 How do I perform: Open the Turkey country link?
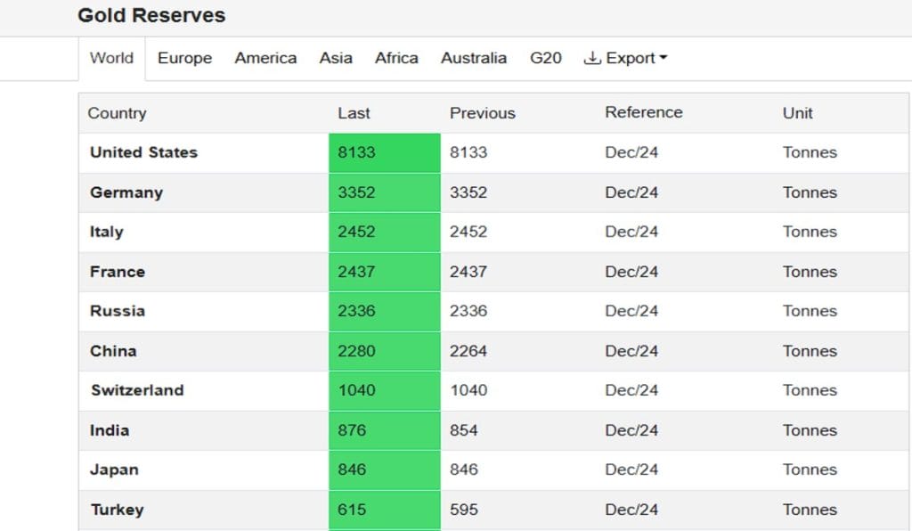[117, 510]
